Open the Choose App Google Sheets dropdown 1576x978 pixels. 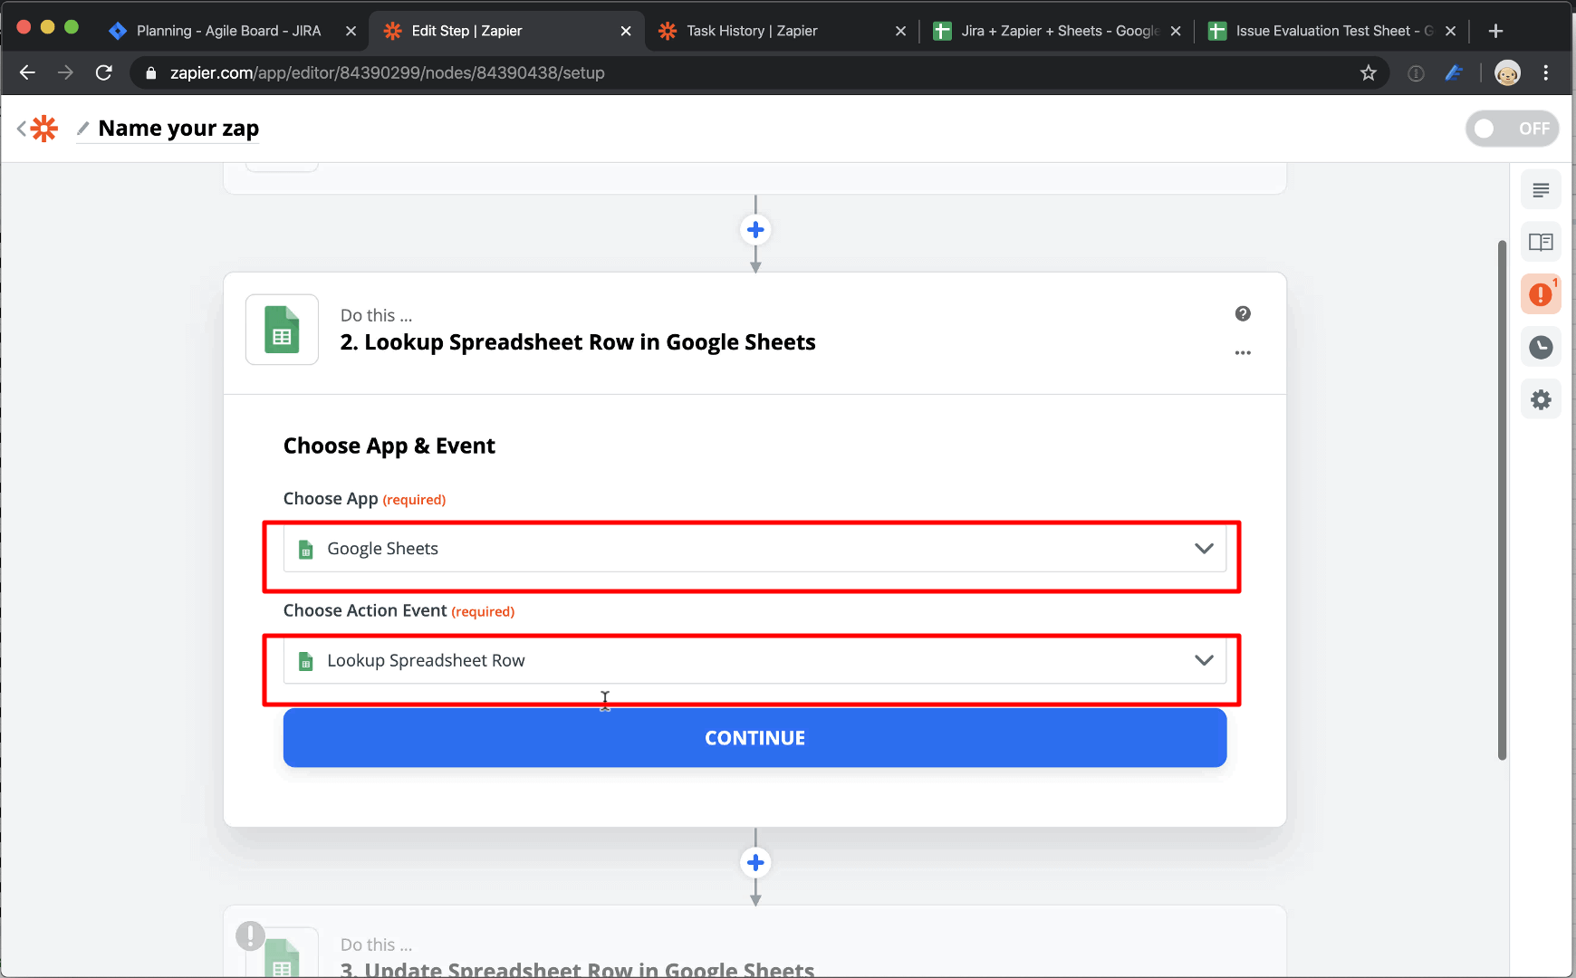[754, 549]
